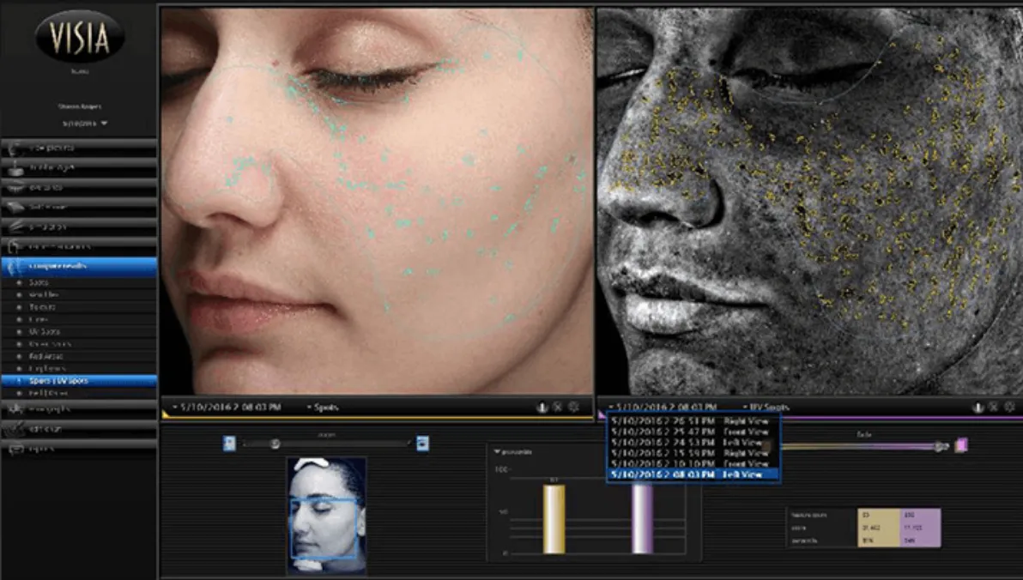Open the 'UV Spots' dropdown under right image

pyautogui.click(x=766, y=407)
